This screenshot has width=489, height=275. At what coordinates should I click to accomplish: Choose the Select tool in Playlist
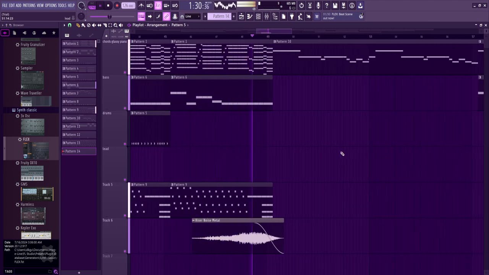(110, 25)
